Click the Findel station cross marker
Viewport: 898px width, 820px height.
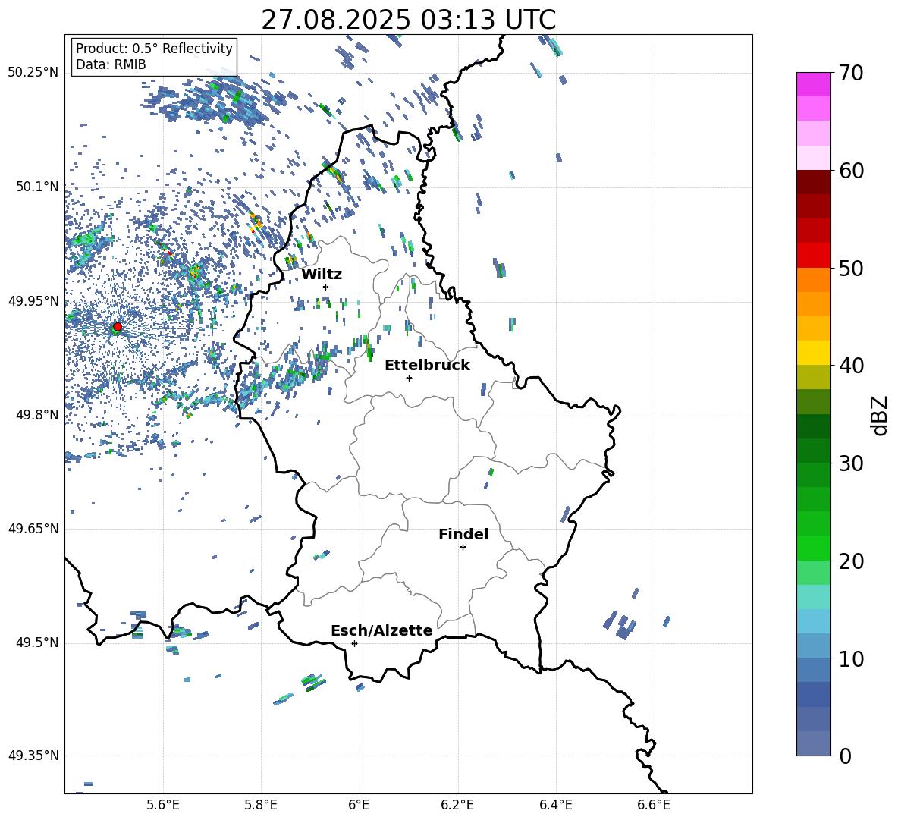click(x=463, y=548)
